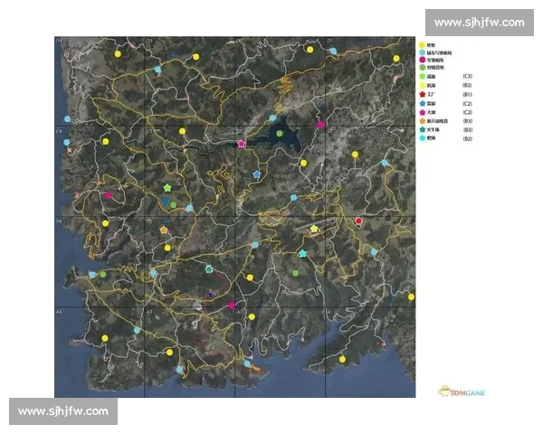
Task: Click the light blue circle icon in the legend
Action: click(422, 52)
